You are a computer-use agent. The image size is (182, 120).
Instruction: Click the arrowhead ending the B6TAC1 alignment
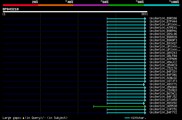(x=145, y=94)
